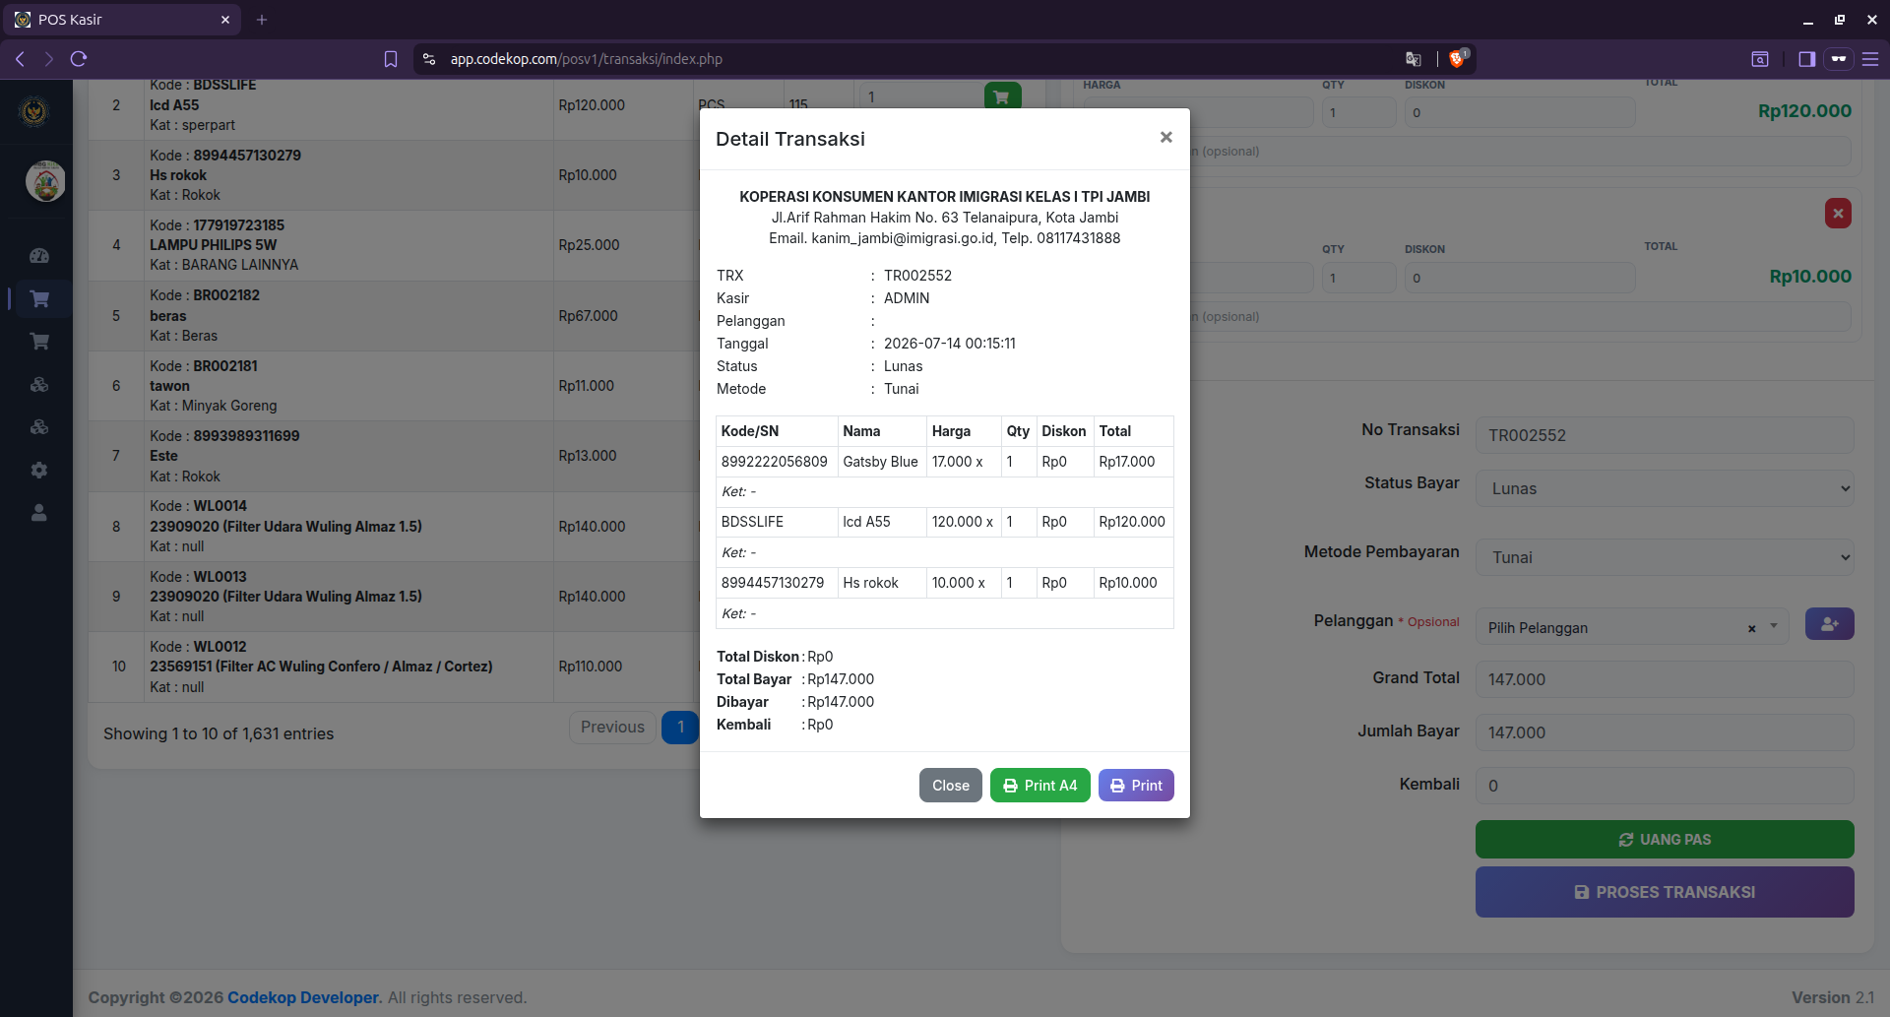Open site info icon in address bar
Viewport: 1890px width, 1017px height.
429,59
